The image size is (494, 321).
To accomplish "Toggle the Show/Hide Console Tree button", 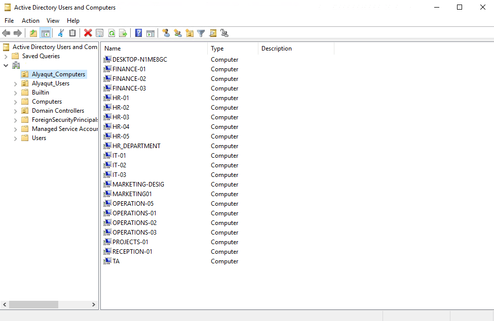I will (x=46, y=33).
